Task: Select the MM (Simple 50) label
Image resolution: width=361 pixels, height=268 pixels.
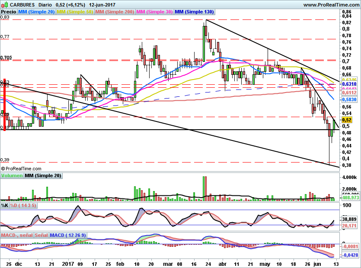Action: pos(75,12)
